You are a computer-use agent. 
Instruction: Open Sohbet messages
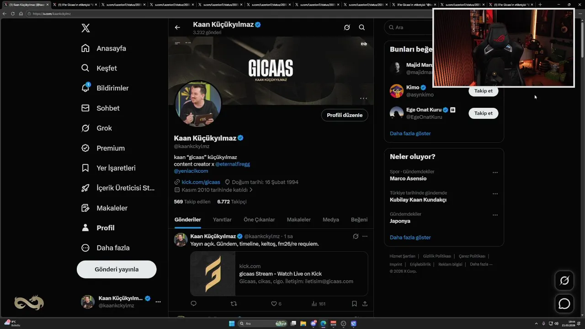100,108
